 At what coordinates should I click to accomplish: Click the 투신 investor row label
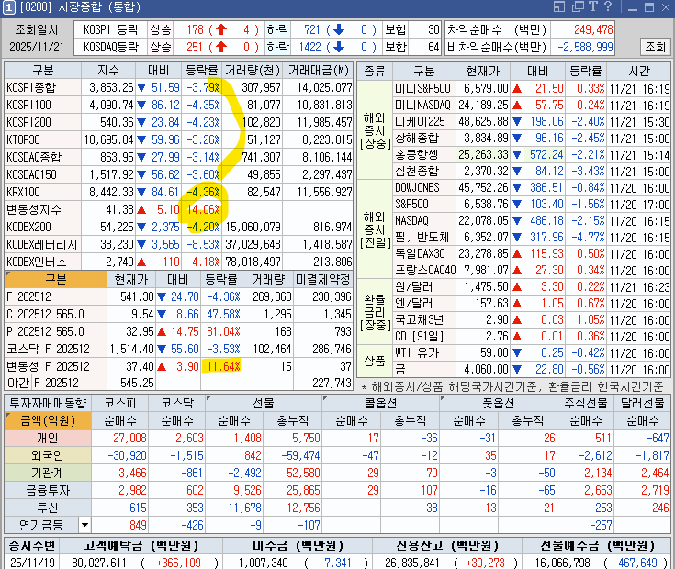pos(48,508)
